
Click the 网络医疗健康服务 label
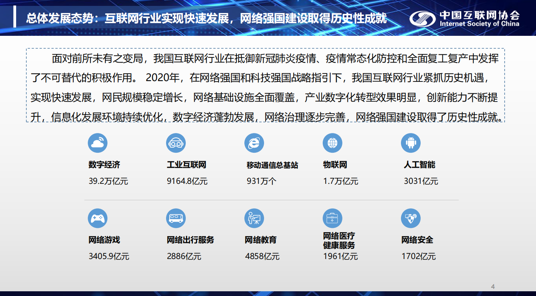[x=339, y=240]
